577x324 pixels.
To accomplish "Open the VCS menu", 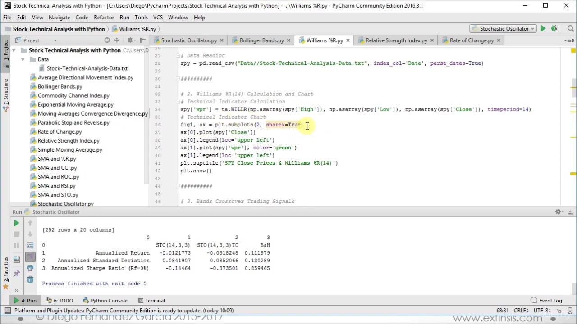I will (x=158, y=17).
